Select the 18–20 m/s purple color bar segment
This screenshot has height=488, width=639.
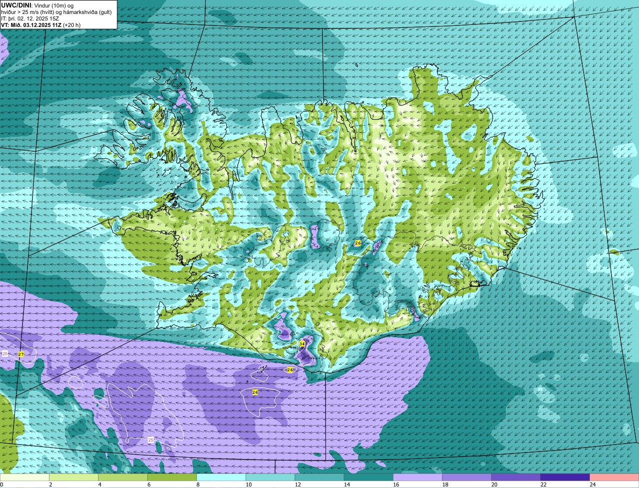pyautogui.click(x=467, y=478)
